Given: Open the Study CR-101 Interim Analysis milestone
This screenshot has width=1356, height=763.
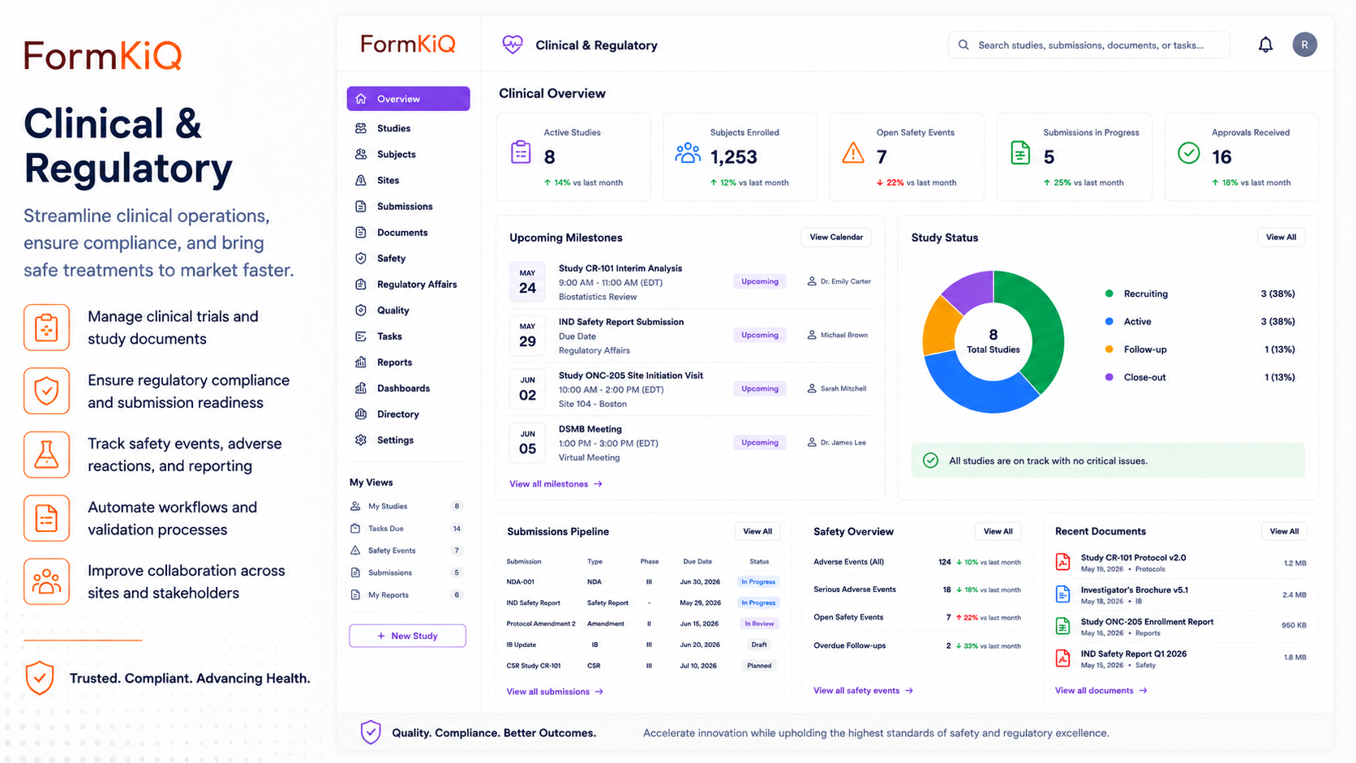Looking at the screenshot, I should click(690, 282).
